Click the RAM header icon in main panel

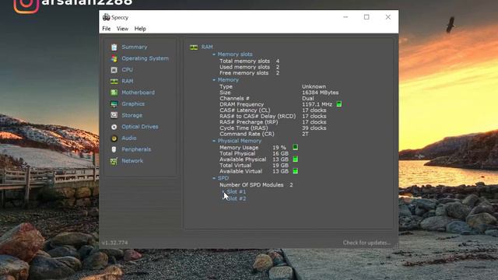[x=194, y=47]
